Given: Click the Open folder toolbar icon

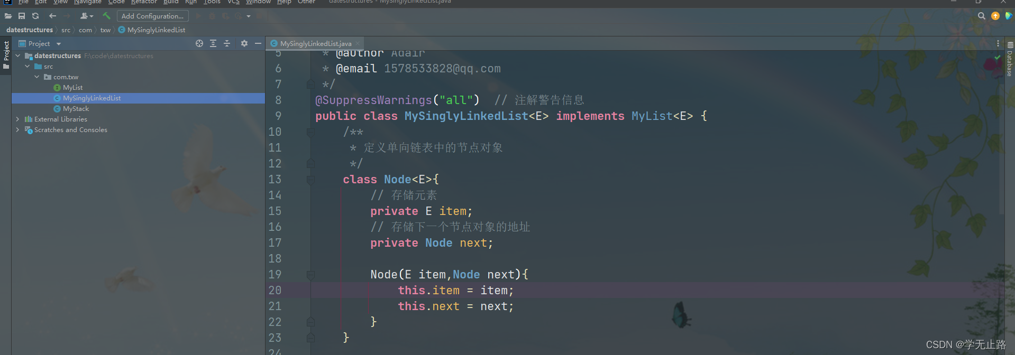Looking at the screenshot, I should point(8,16).
